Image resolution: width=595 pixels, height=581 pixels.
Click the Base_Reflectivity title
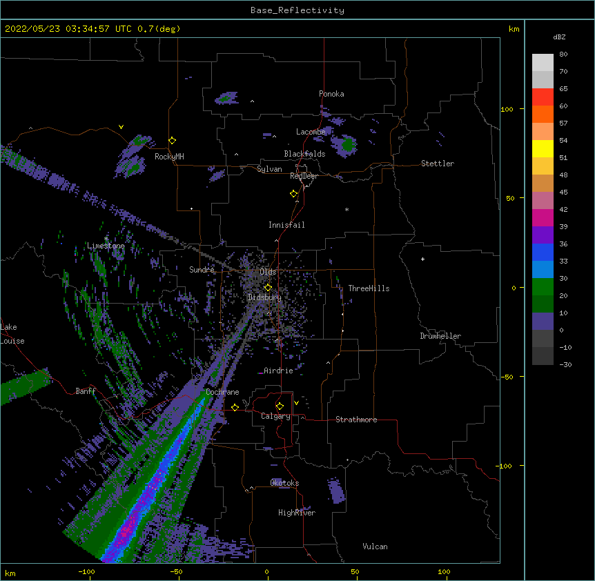coord(297,10)
